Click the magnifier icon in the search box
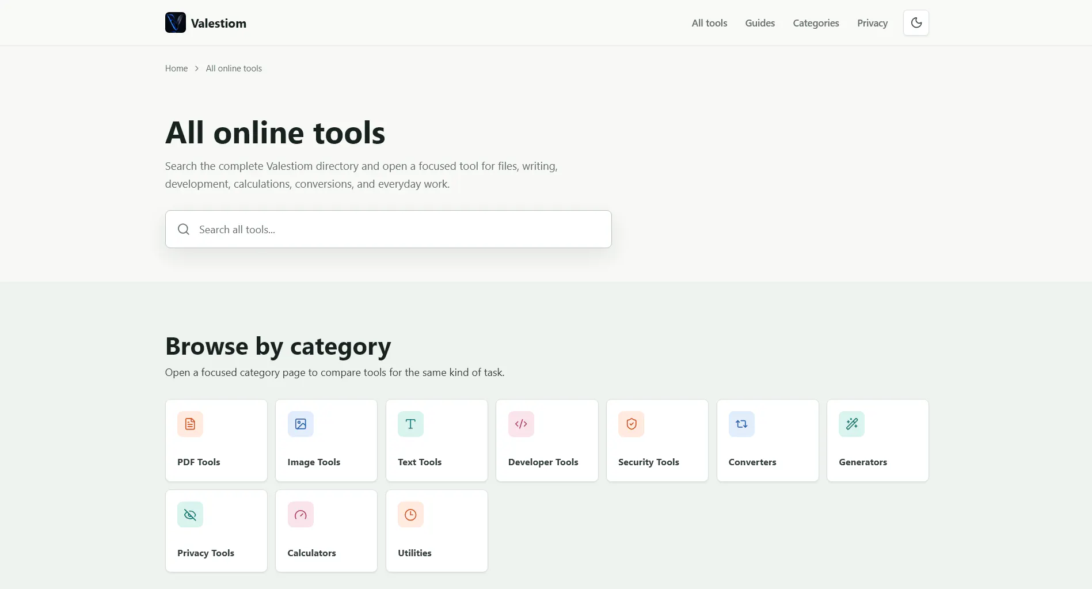 click(x=184, y=229)
